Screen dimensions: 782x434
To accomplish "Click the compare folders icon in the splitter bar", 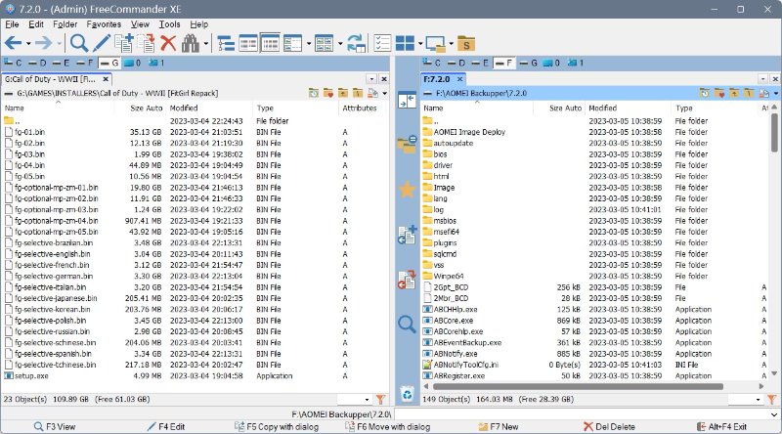I will (x=407, y=144).
